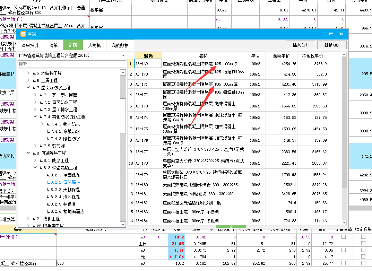
Task: Open the 我的数据 tab
Action: 120,45
